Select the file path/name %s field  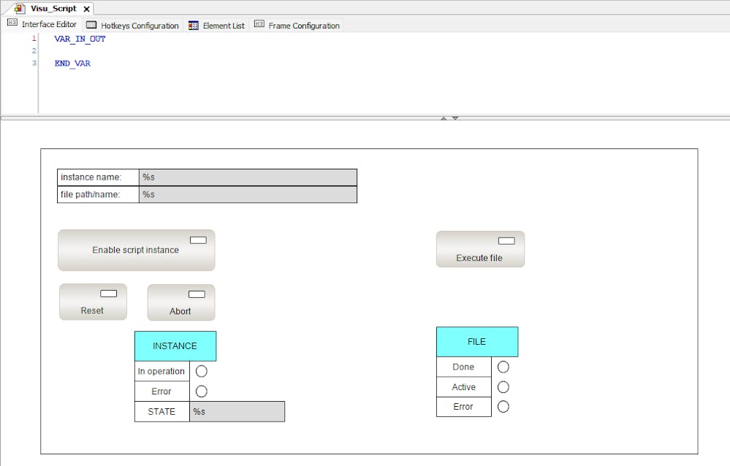248,194
